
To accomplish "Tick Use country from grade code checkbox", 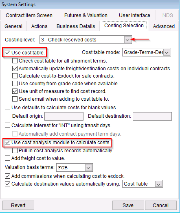I will click(x=15, y=83).
